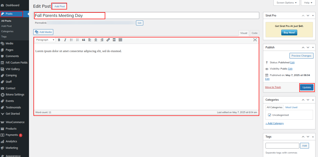Click the blockquote icon

83,40
